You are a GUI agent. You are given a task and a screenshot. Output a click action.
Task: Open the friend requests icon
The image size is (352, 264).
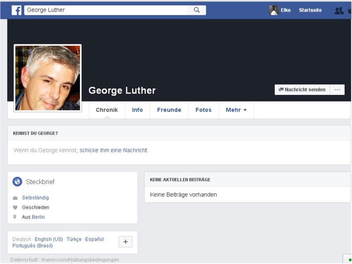(x=339, y=11)
